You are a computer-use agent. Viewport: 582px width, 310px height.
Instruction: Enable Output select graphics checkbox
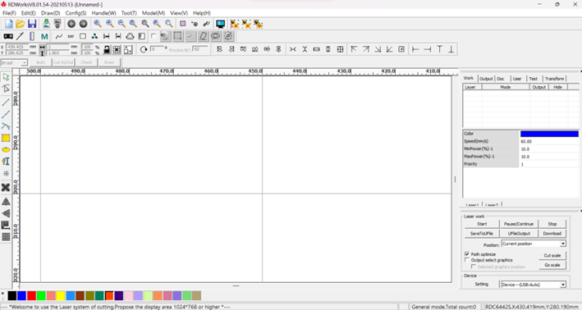(x=467, y=260)
